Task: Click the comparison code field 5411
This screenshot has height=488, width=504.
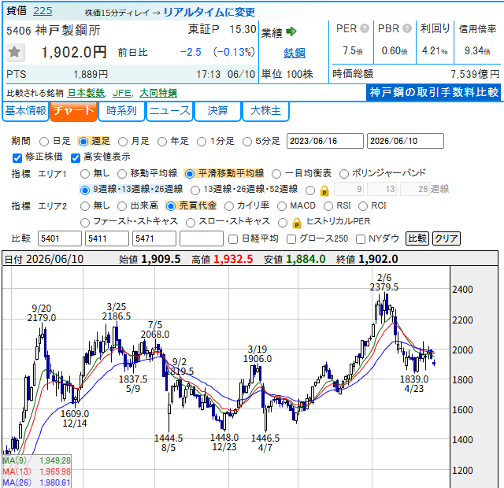Action: coord(107,238)
